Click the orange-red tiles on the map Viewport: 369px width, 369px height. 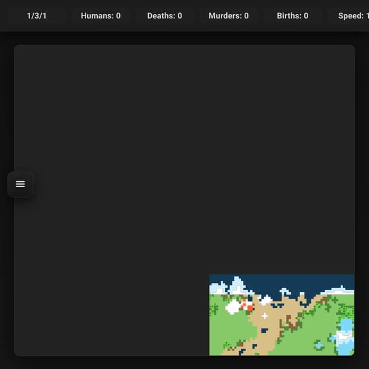coord(247,305)
